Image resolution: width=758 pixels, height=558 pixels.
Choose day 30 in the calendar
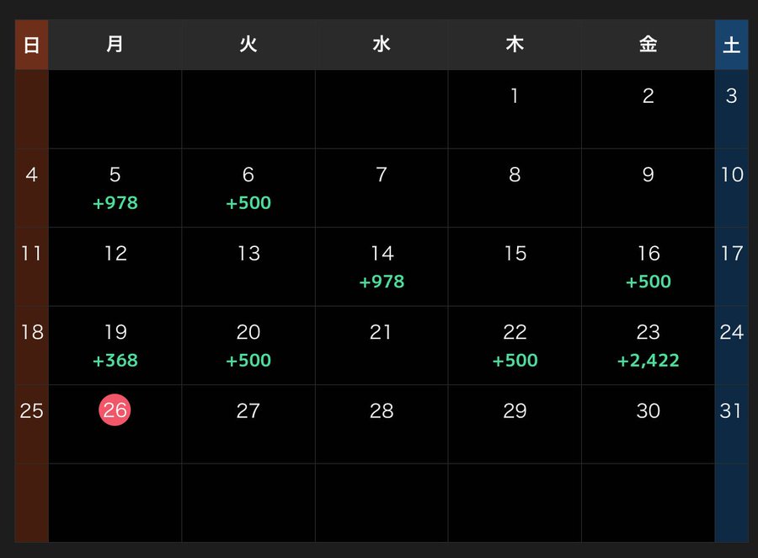tap(648, 410)
